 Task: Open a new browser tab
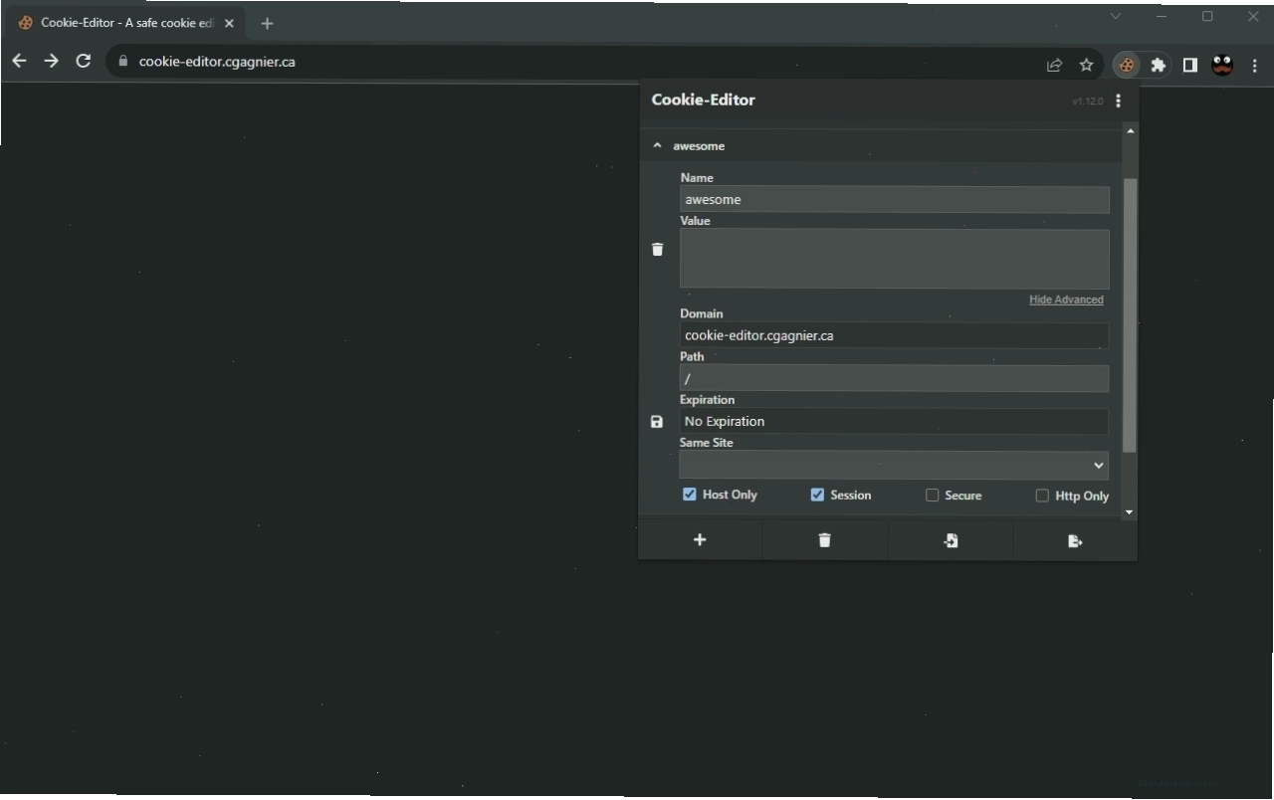click(x=267, y=23)
